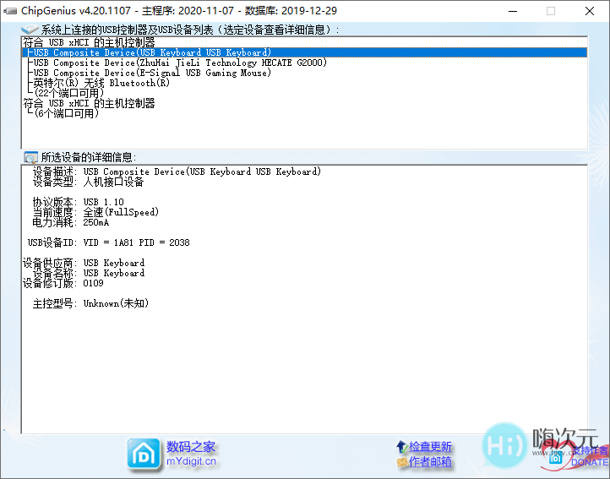Click the ChipGenius title bar app icon
Viewport: 610px width, 479px height.
10,11
